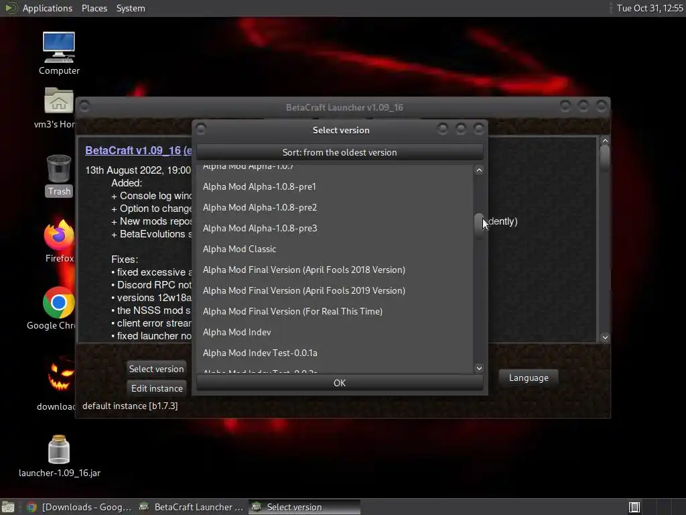Open the Places menu
The image size is (686, 515).
(94, 8)
